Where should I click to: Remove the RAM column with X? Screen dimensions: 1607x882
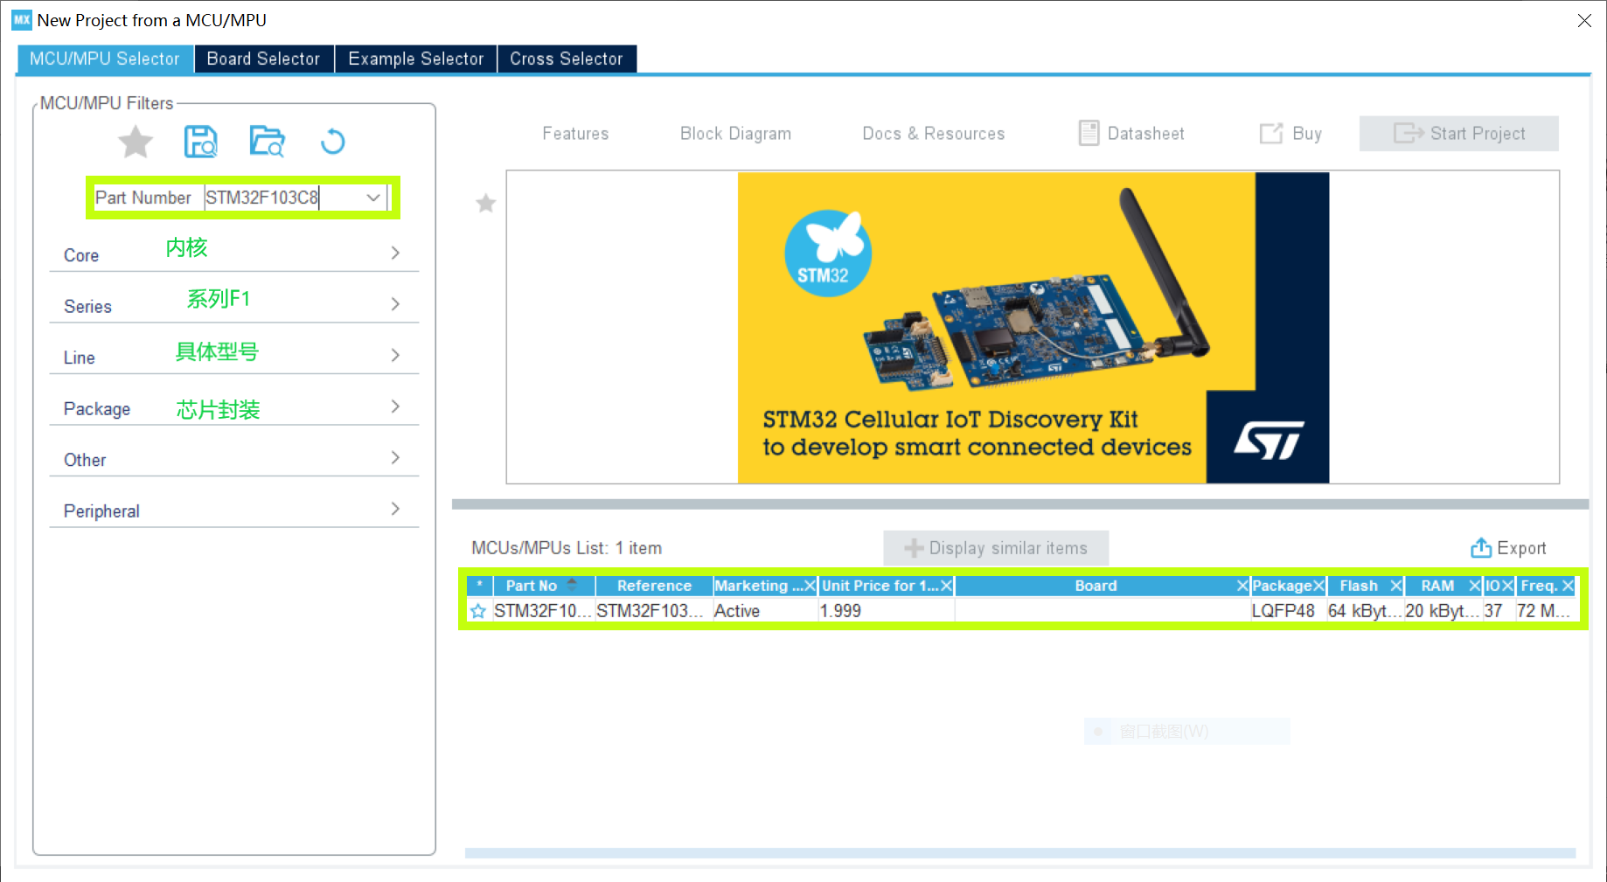tap(1474, 586)
